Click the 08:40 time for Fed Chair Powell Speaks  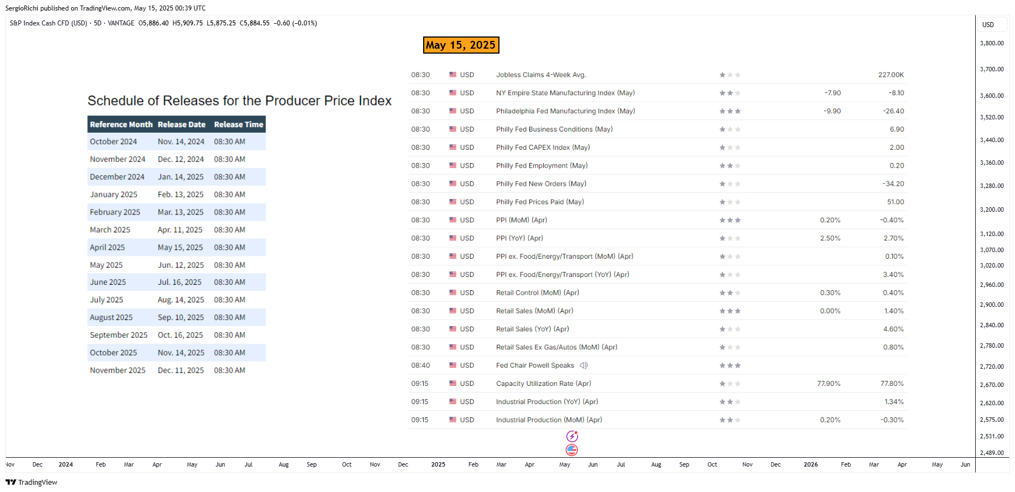(x=420, y=365)
